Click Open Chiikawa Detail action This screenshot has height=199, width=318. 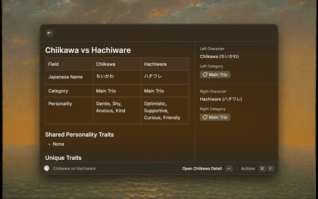(202, 169)
